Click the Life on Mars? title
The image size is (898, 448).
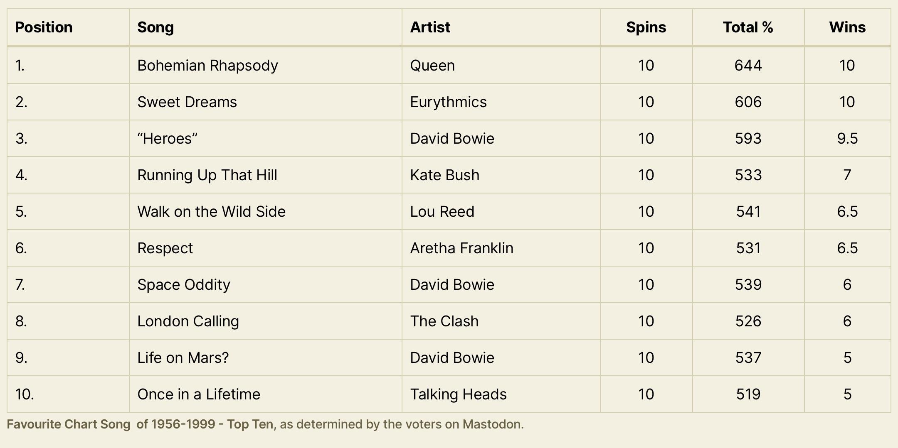point(183,358)
